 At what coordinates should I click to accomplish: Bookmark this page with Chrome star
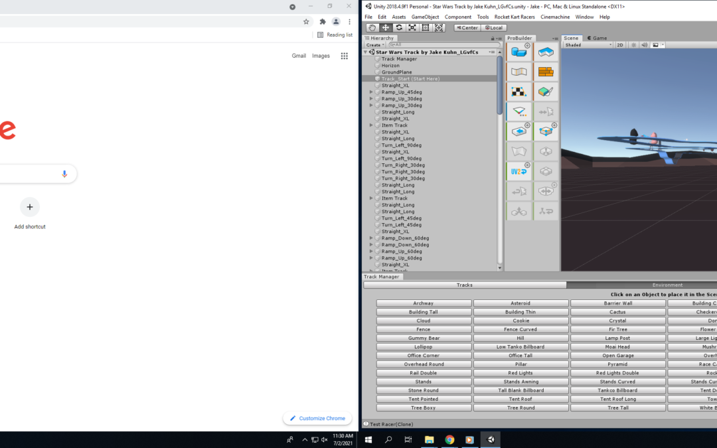(306, 21)
